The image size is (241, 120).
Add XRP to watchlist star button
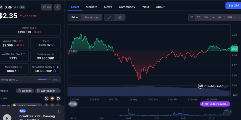pyautogui.click(x=47, y=7)
